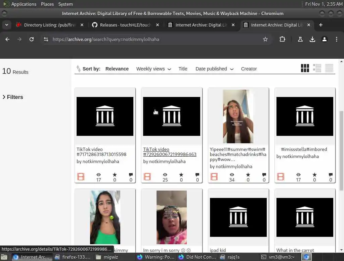Open 'ipad kid' title link
This screenshot has width=344, height=261.
pos(218,250)
